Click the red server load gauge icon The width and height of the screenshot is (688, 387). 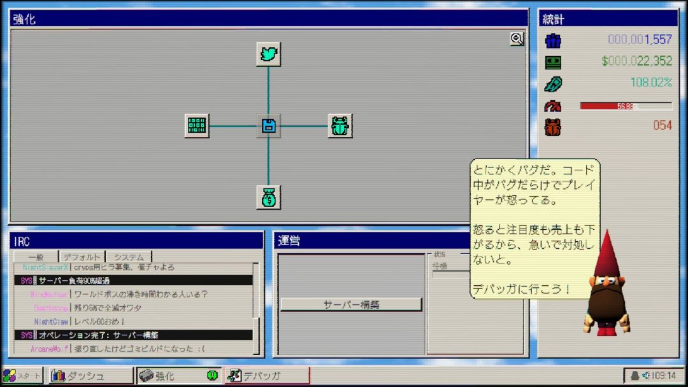pyautogui.click(x=553, y=106)
